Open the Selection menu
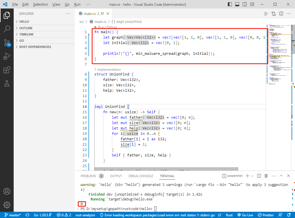 [x=40, y=4]
